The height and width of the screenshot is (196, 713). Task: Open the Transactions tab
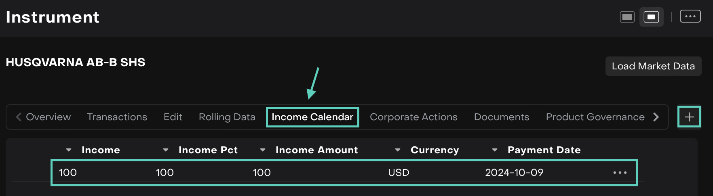coord(117,117)
